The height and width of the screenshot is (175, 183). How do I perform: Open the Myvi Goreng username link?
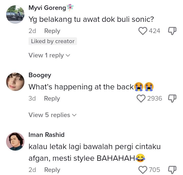[x=47, y=8]
